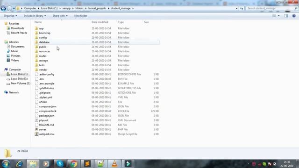Open the address bar history dropdown
The width and height of the screenshot is (299, 168).
[237, 8]
